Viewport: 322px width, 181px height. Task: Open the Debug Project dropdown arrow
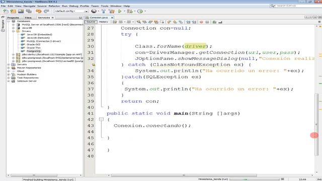tap(135, 11)
